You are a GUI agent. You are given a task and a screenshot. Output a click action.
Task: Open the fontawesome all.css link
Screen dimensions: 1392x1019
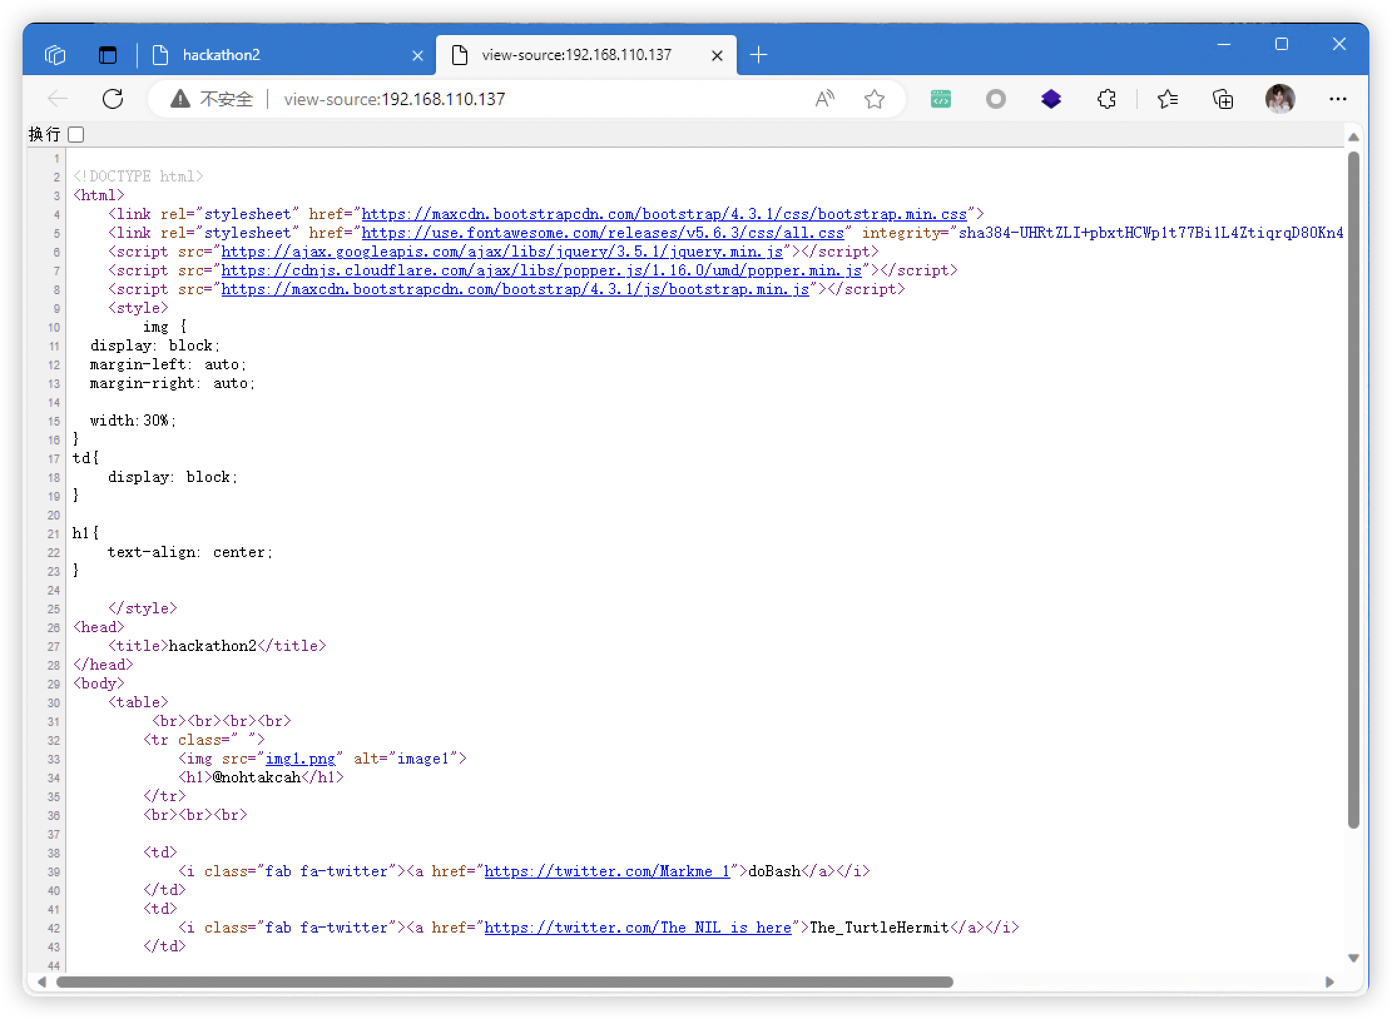pos(603,233)
